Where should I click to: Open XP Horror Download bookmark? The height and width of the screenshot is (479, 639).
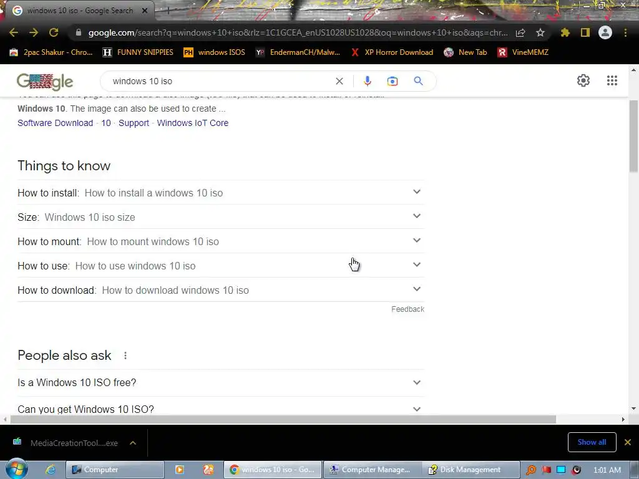(392, 52)
